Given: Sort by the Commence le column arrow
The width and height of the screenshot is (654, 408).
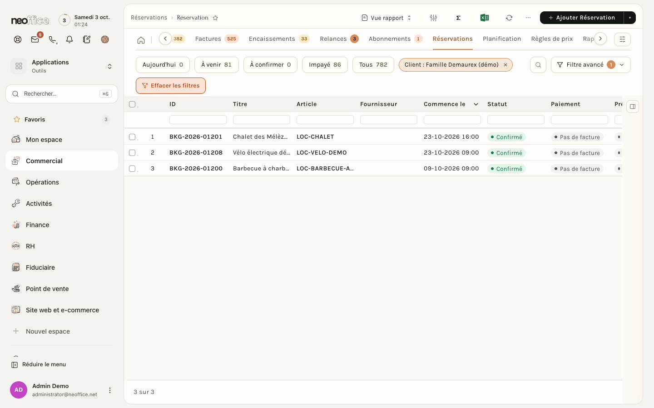Looking at the screenshot, I should click(476, 104).
